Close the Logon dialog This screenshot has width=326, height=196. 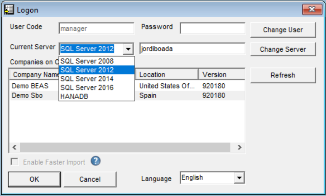tap(312, 9)
